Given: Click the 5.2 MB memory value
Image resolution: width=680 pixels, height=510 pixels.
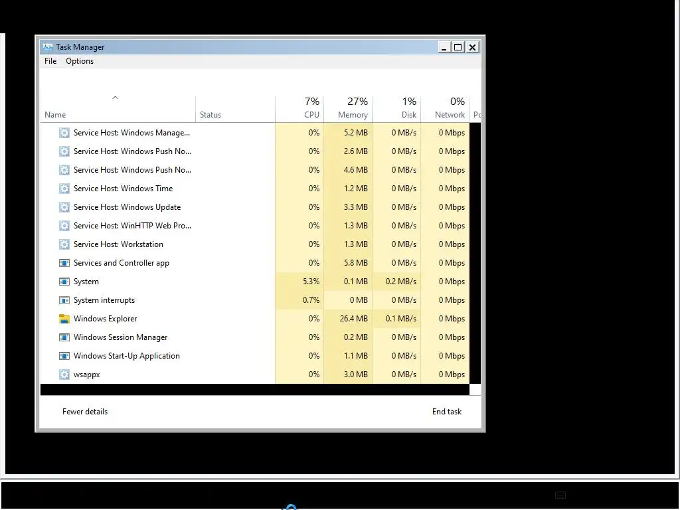Looking at the screenshot, I should pos(356,133).
